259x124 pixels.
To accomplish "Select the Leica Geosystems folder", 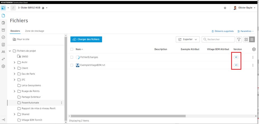I will pos(31,85).
